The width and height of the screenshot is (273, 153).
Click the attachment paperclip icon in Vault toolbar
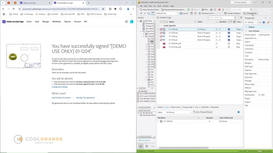[x=223, y=10]
